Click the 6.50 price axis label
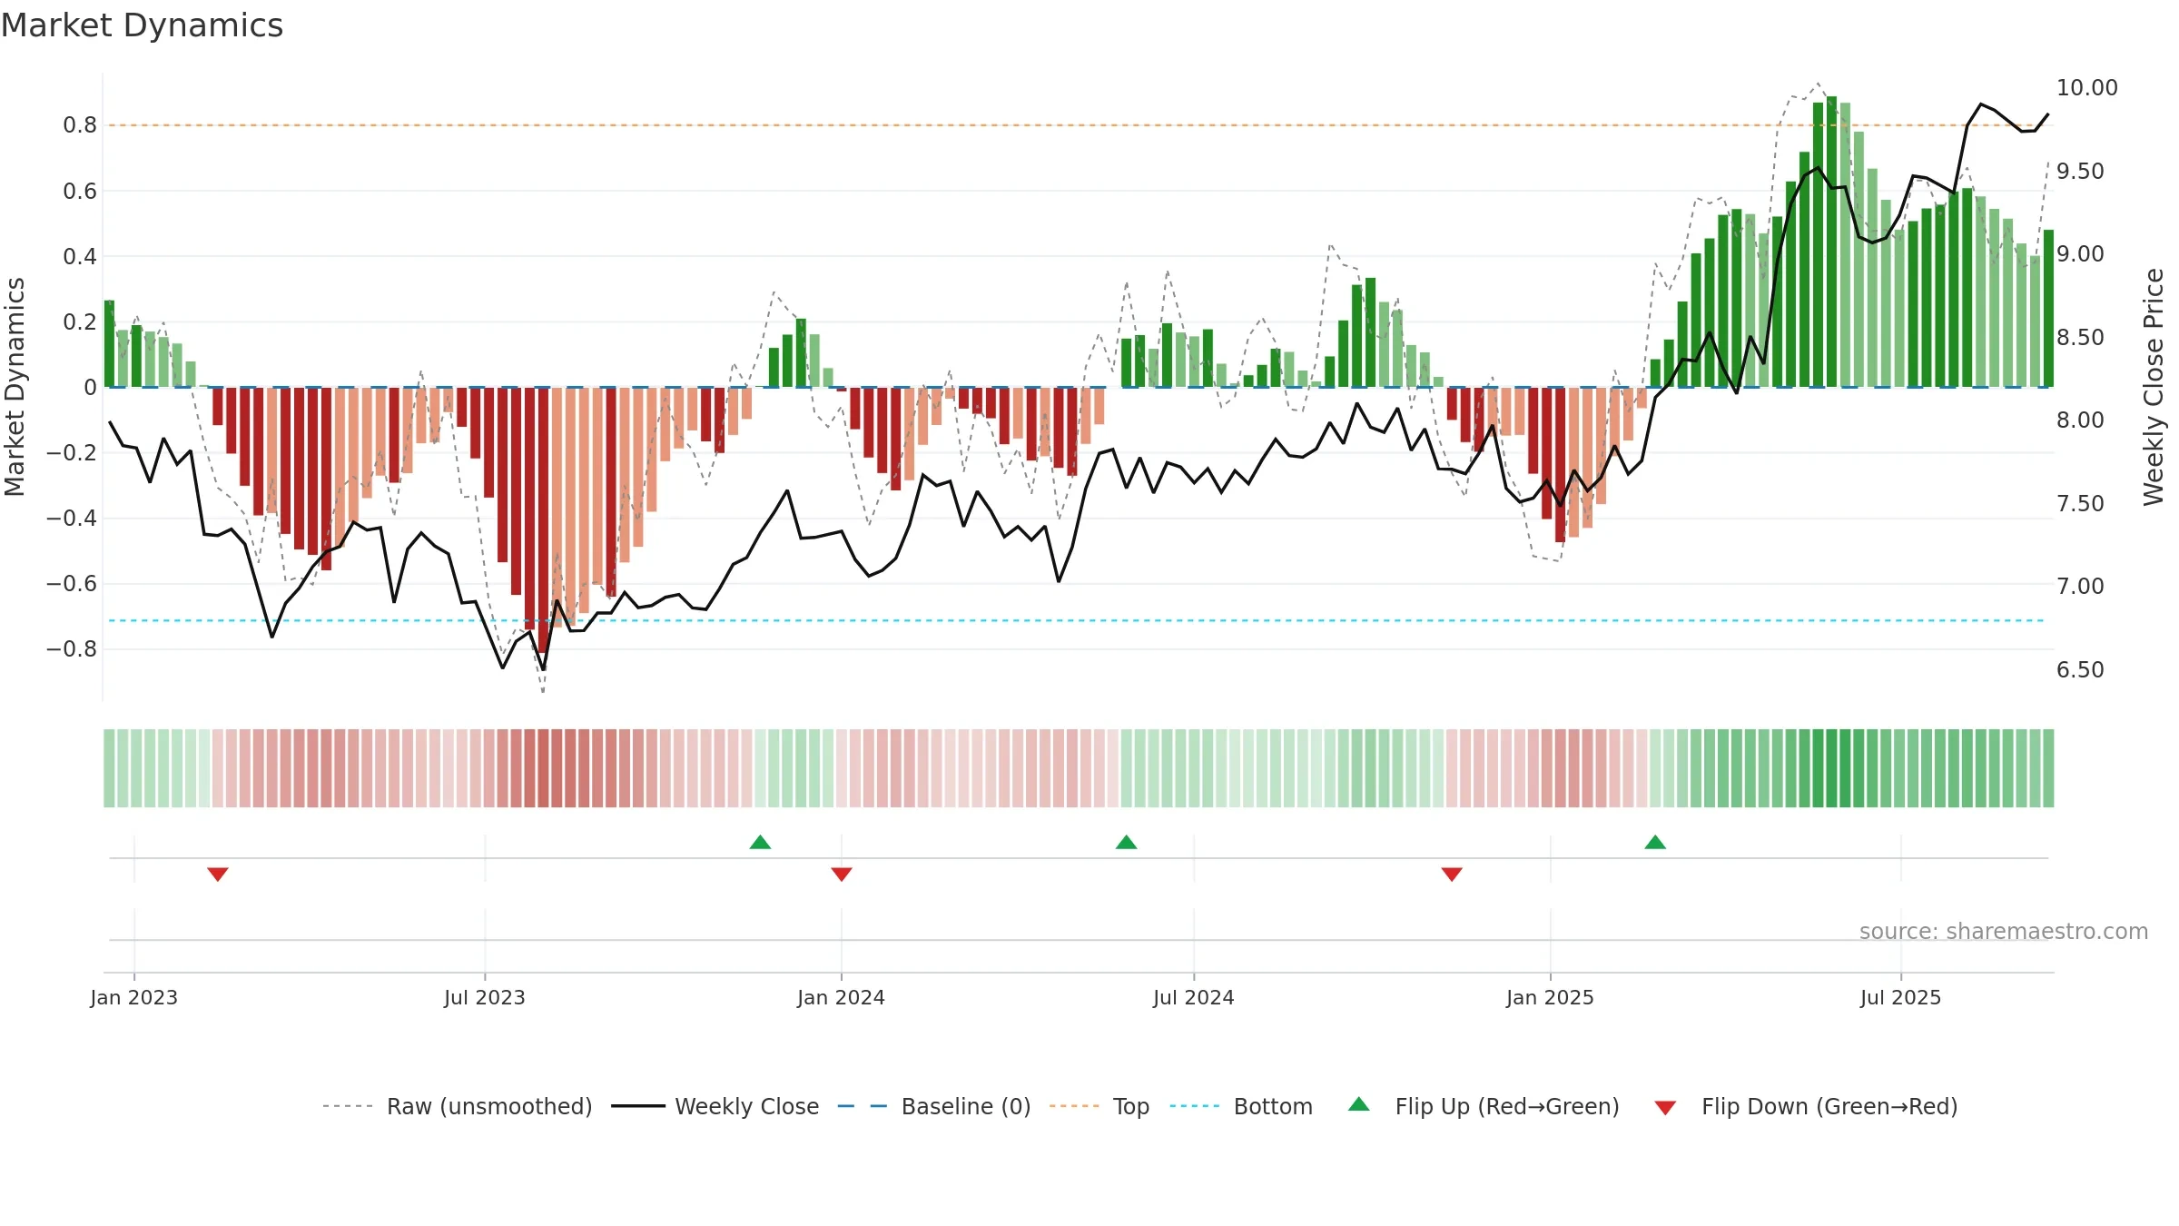Image resolution: width=2179 pixels, height=1226 pixels. click(2080, 670)
